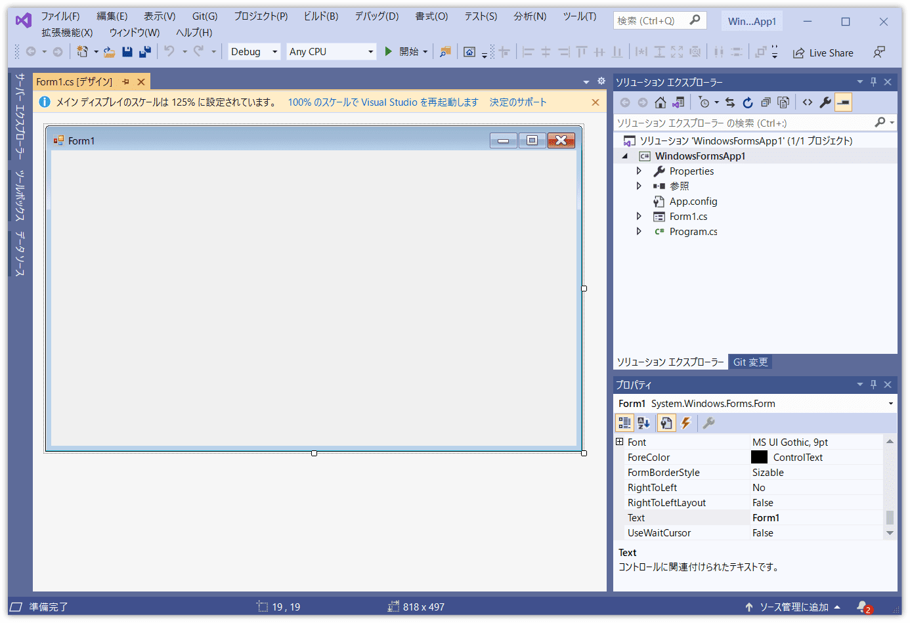The height and width of the screenshot is (623, 910).
Task: Expand the Program.cs node
Action: (639, 231)
